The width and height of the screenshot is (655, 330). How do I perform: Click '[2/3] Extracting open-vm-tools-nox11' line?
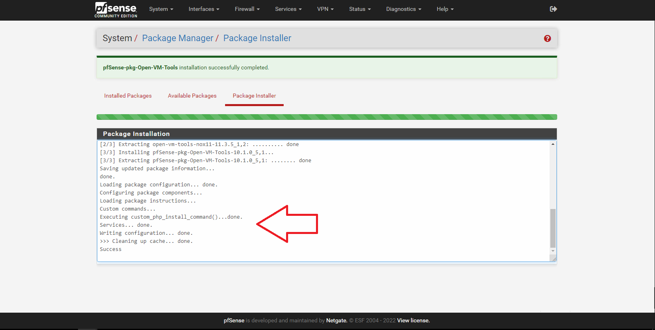tap(199, 144)
